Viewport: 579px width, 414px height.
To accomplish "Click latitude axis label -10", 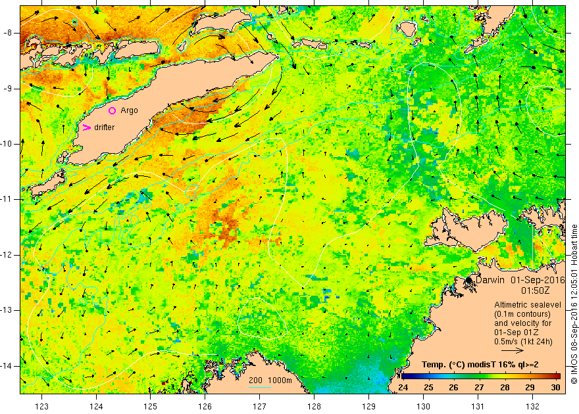I will (x=7, y=144).
